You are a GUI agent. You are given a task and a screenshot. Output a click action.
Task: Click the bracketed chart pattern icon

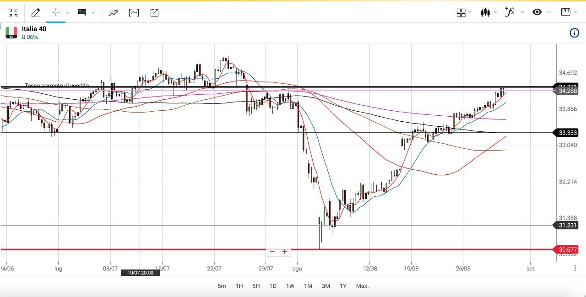point(134,13)
